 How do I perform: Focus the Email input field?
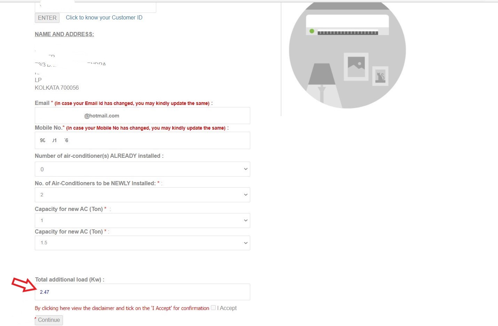(142, 116)
